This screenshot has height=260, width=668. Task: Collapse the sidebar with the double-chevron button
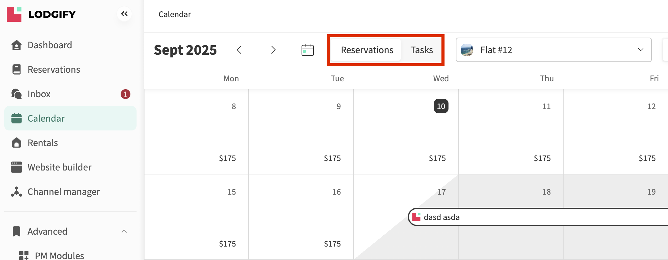click(x=124, y=14)
